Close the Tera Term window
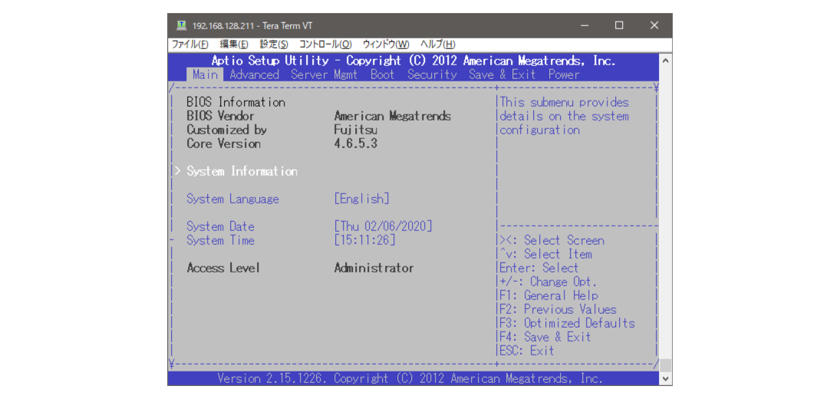Image resolution: width=830 pixels, height=396 pixels. (654, 25)
